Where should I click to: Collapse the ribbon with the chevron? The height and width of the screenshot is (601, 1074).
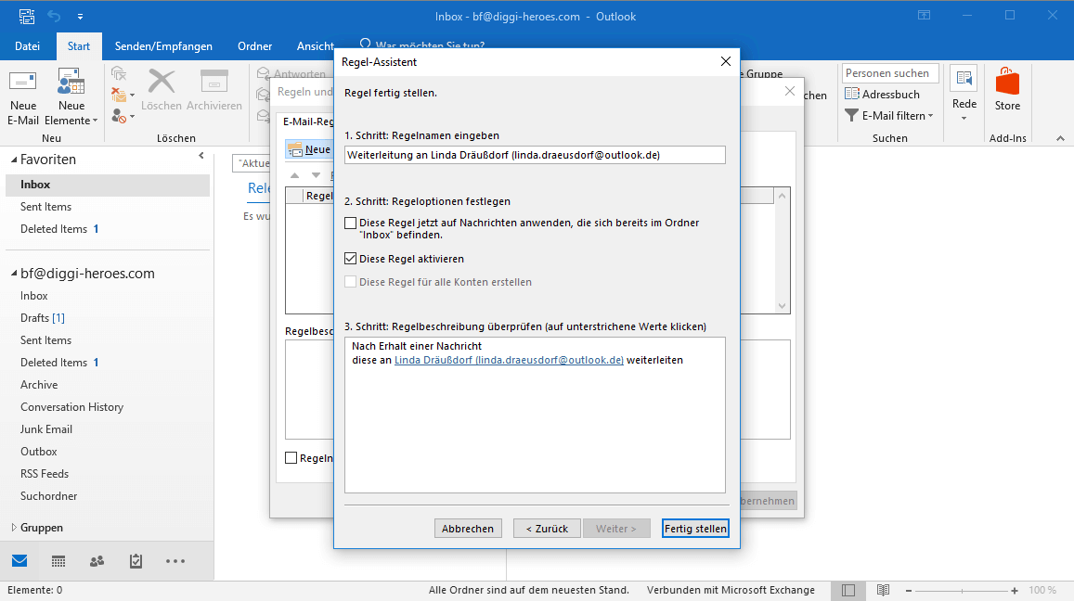tap(1060, 138)
